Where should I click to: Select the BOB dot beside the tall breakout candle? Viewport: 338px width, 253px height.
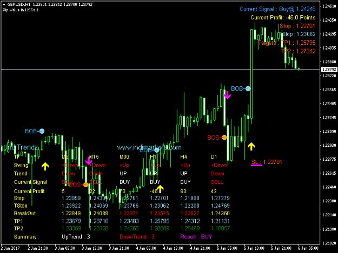point(248,88)
